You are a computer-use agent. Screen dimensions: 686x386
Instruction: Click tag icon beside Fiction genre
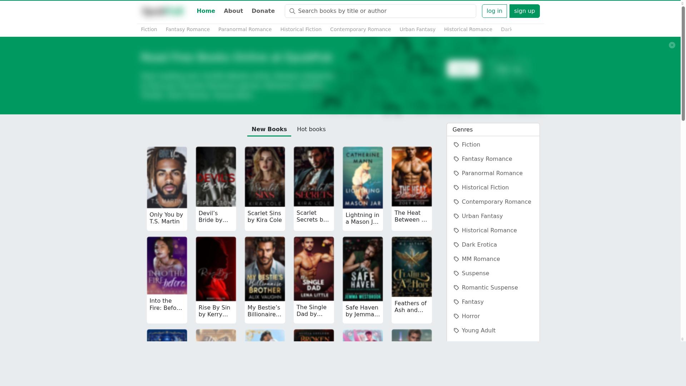(x=456, y=145)
